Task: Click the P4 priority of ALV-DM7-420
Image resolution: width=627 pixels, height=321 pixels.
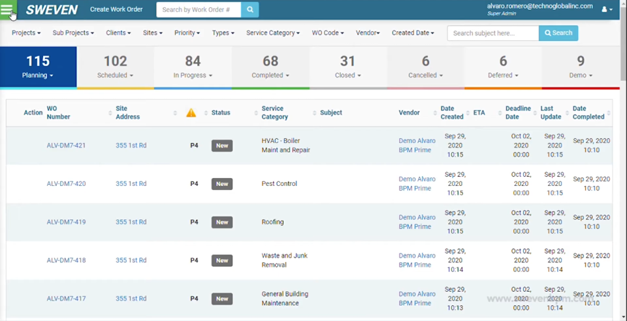Action: tap(194, 183)
